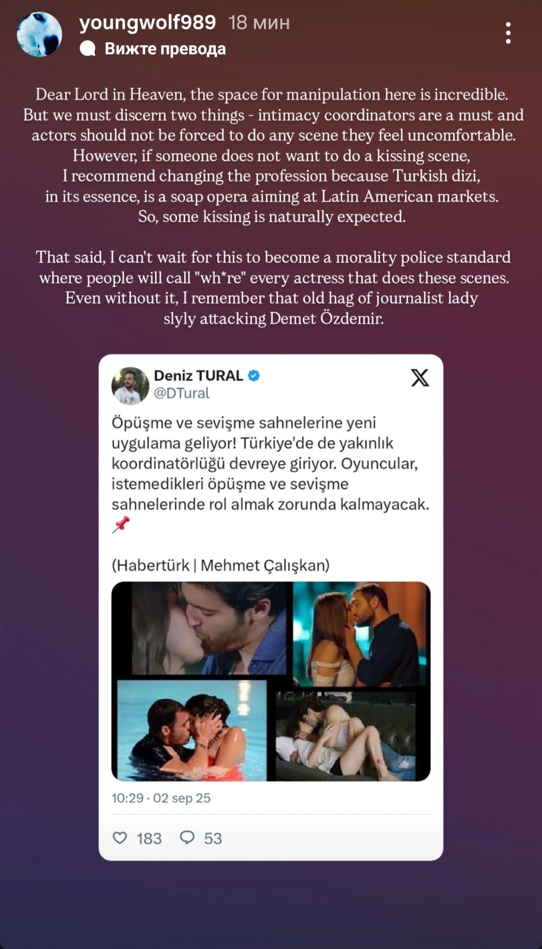Image resolution: width=542 pixels, height=949 pixels.
Task: Click the tweet timestamp 10:29 · 02 sep 25
Action: pyautogui.click(x=161, y=797)
